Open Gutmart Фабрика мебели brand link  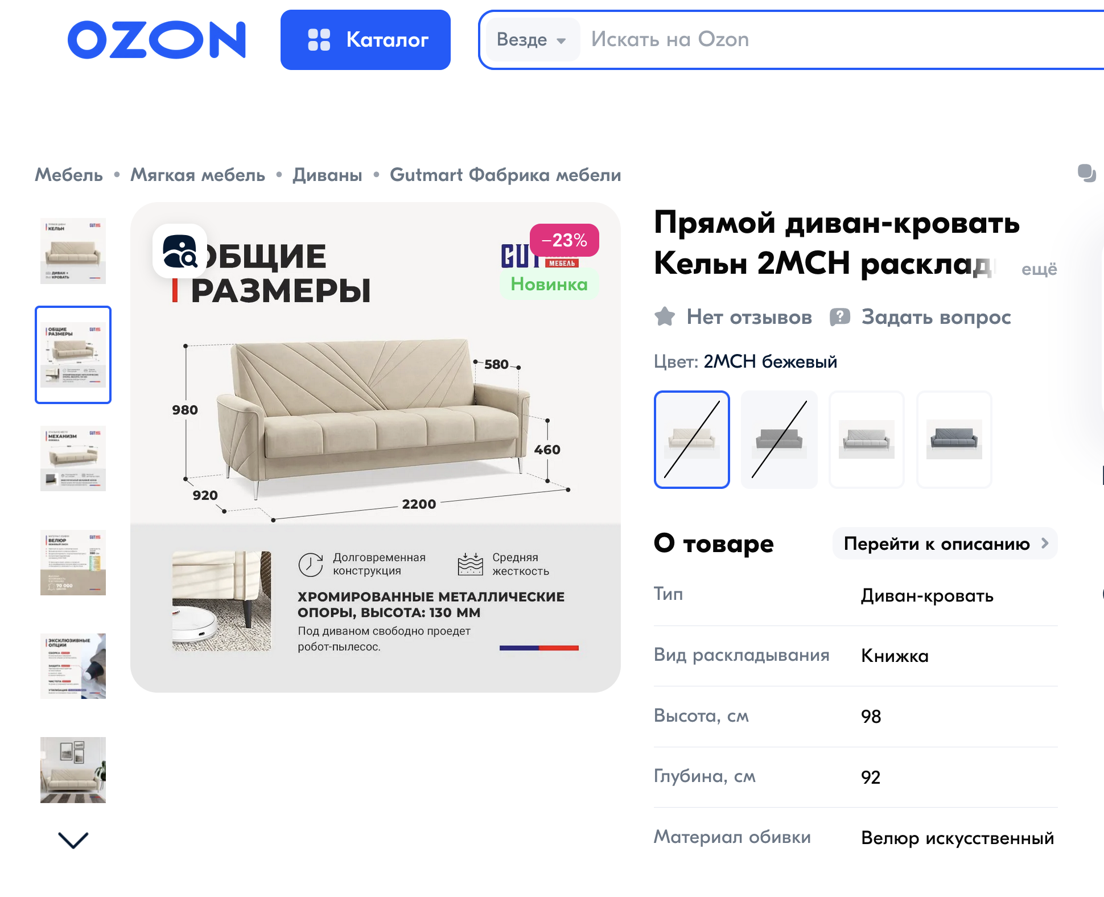[x=505, y=175]
